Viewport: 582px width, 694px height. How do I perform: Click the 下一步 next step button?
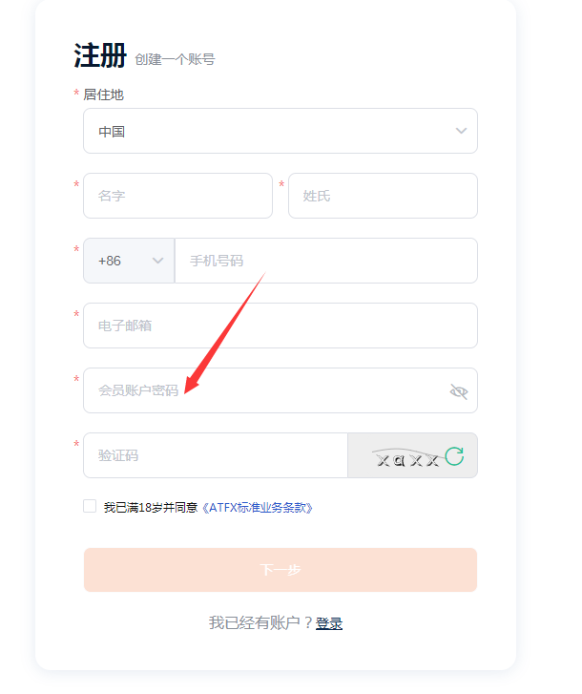click(281, 570)
